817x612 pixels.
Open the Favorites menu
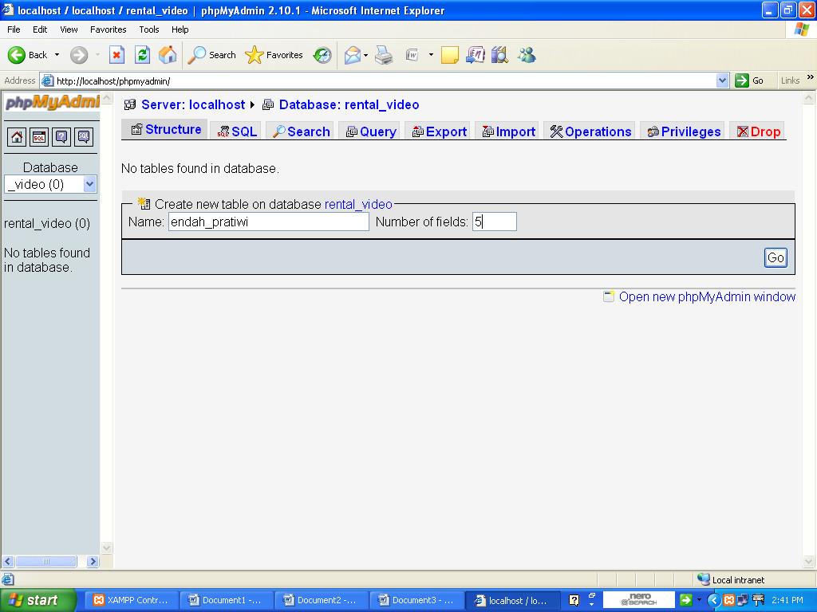coord(108,29)
